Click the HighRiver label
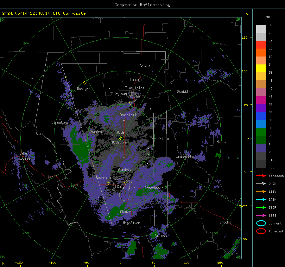285x267 pixels. 131,223
